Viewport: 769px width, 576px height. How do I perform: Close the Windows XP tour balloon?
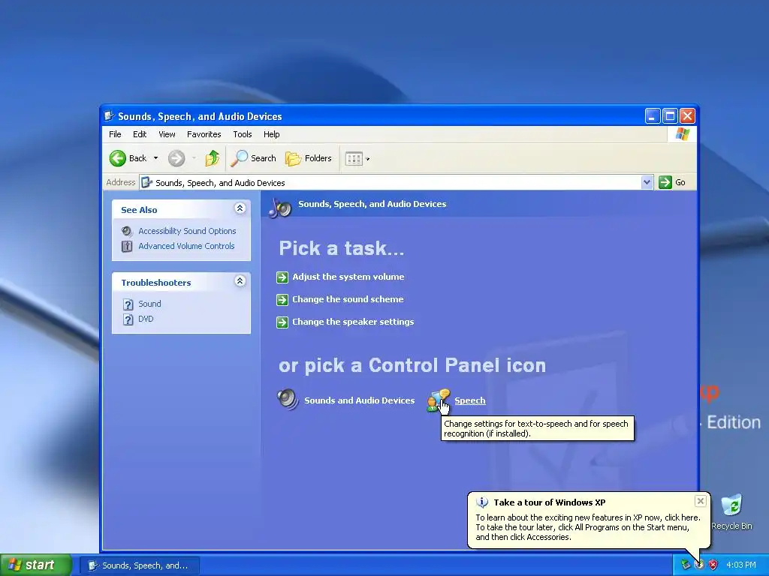[701, 500]
